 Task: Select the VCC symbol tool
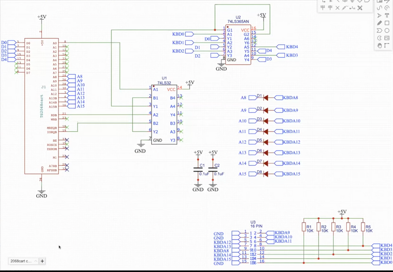tap(322, 8)
